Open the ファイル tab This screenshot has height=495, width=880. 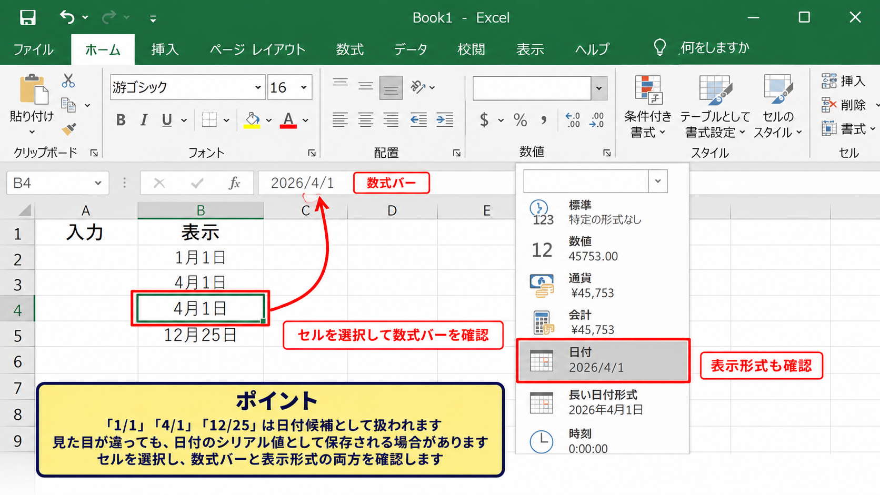(x=33, y=49)
